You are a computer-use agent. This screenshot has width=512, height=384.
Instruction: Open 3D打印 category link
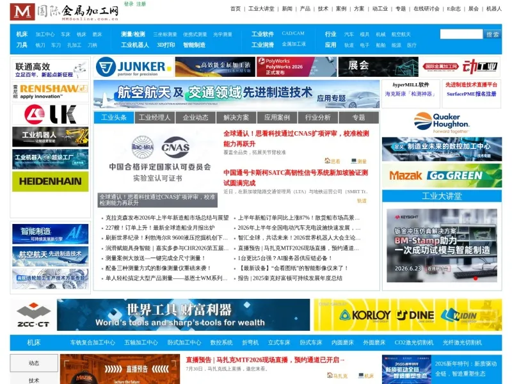tap(166, 45)
